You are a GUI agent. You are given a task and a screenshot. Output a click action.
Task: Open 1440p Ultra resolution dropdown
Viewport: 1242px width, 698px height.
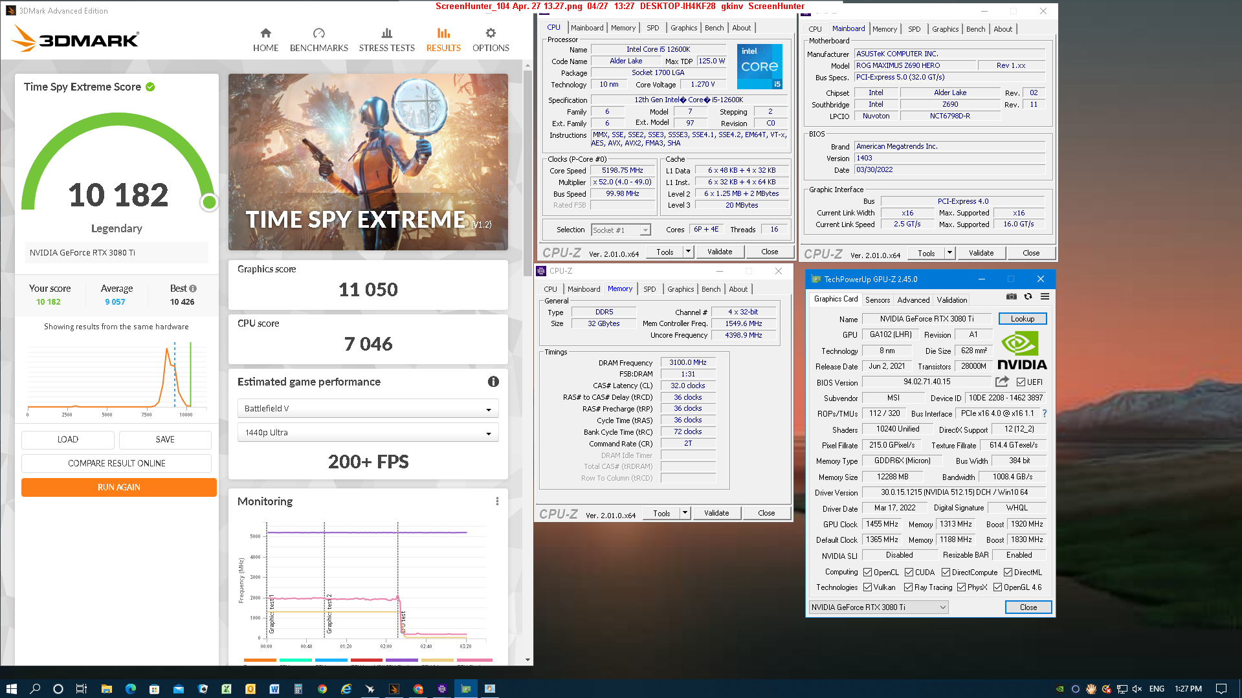(x=368, y=433)
